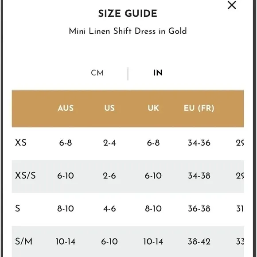257x257 pixels.
Task: Click the Mini Linen Shift Dress in Gold title
Action: tap(128, 31)
